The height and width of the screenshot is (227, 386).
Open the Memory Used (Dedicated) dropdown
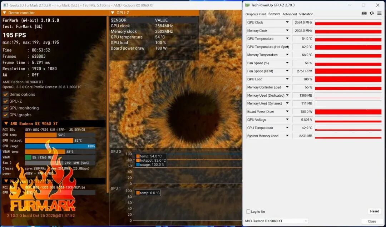point(287,95)
